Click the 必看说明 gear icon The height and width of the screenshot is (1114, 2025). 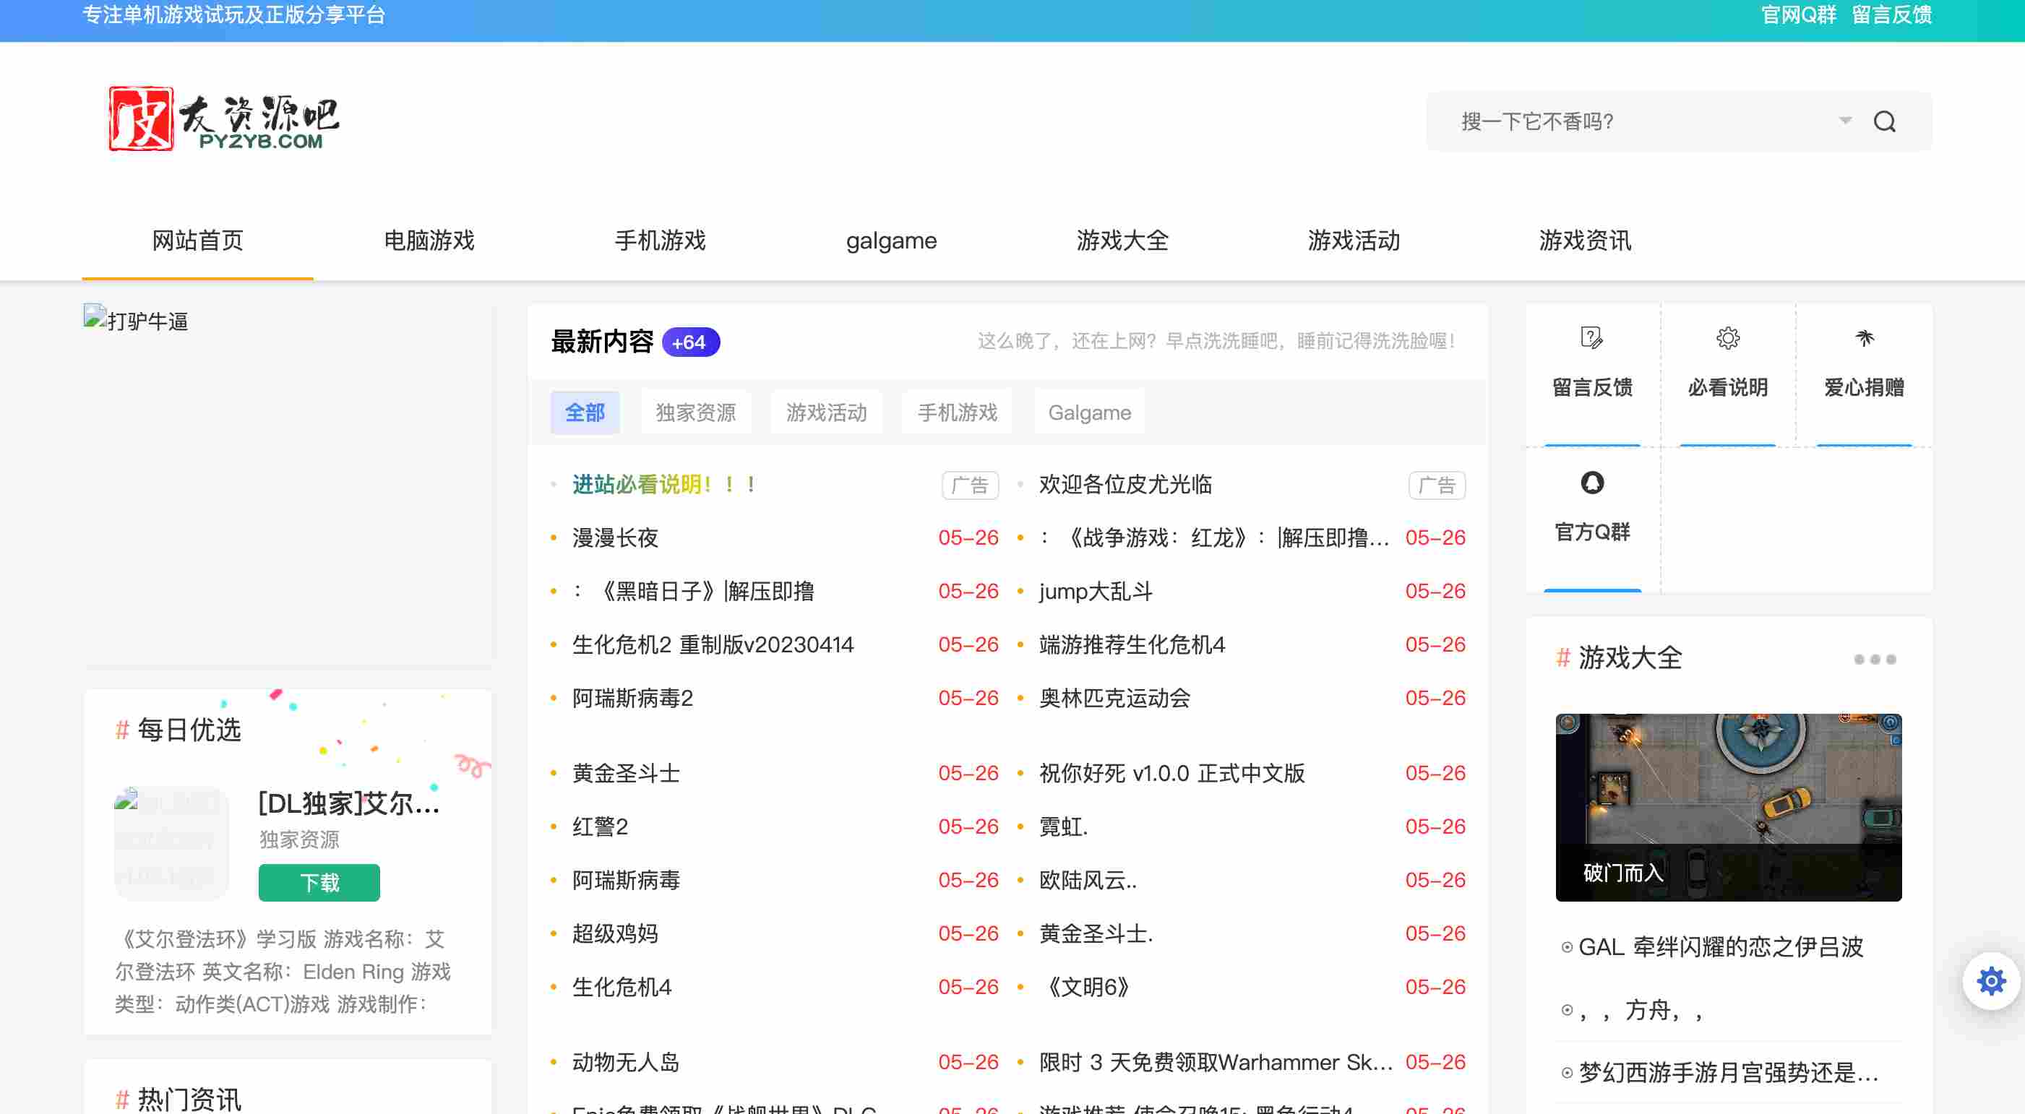tap(1727, 338)
